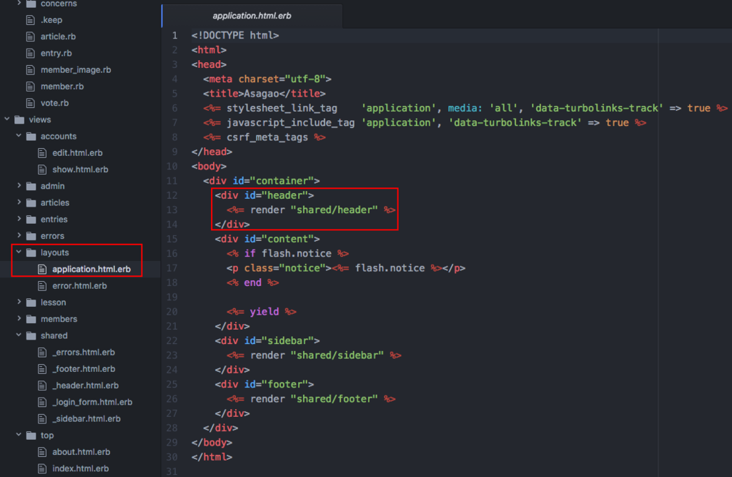Click the file icon beside _footer.html.erb
Screen dimensions: 732x477
42,368
